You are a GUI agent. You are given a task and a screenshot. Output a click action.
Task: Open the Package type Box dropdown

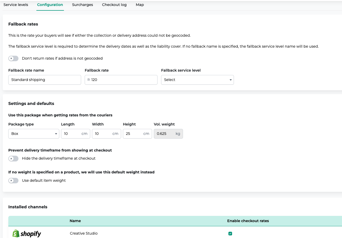(x=34, y=134)
